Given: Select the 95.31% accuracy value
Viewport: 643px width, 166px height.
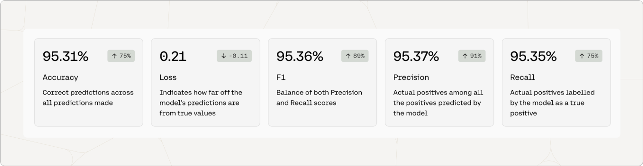Looking at the screenshot, I should coord(65,56).
